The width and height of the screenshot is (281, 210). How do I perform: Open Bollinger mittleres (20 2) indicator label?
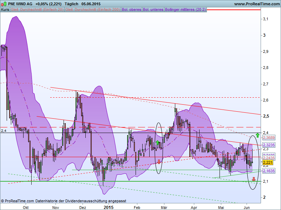[x=185, y=10]
